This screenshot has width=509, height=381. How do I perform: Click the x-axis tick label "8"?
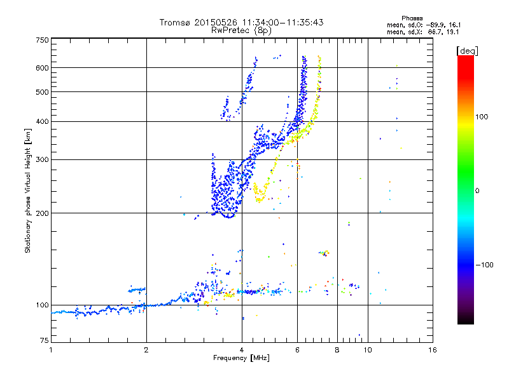(x=337, y=350)
